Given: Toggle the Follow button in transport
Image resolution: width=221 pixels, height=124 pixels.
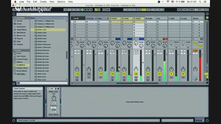Looking at the screenshot, I should 65,10.
